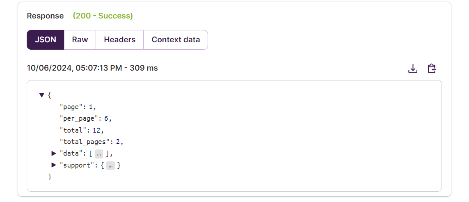Collapse the root JSON object triangle
Viewport: 469px width, 202px height.
(41, 95)
